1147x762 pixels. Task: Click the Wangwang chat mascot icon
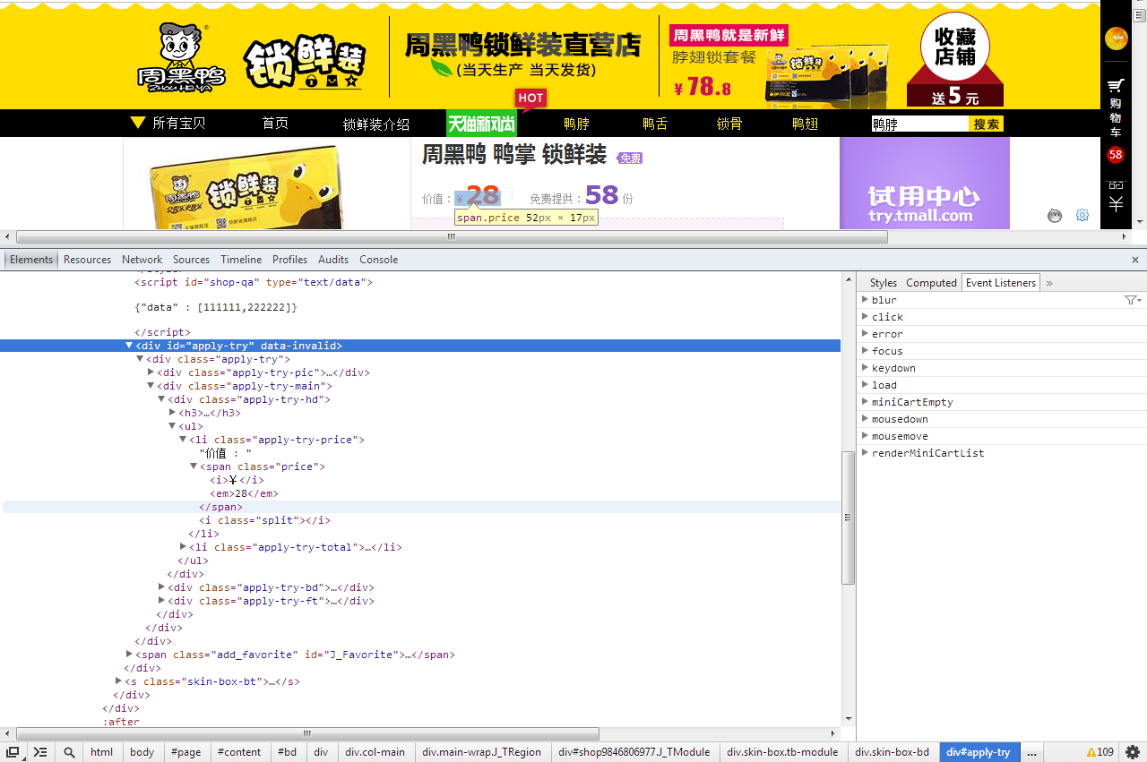click(x=1055, y=215)
